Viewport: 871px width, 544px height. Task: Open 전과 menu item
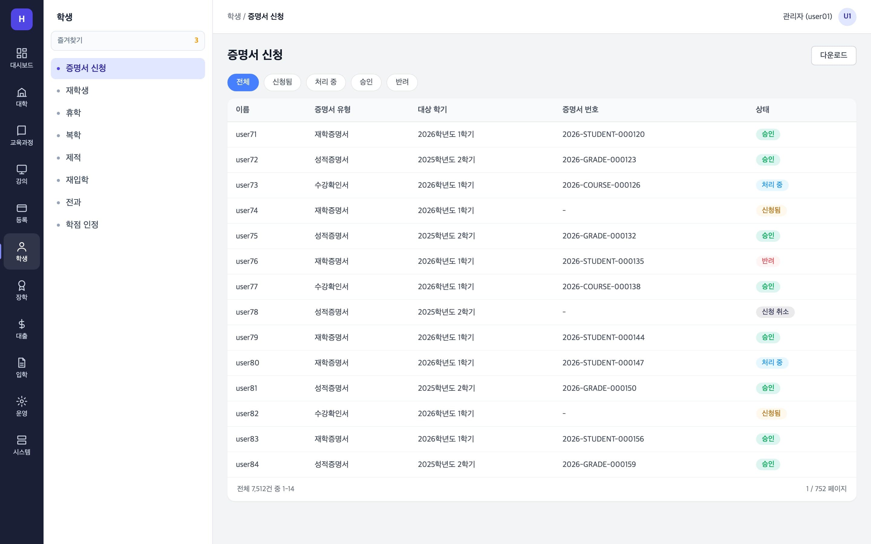[128, 202]
